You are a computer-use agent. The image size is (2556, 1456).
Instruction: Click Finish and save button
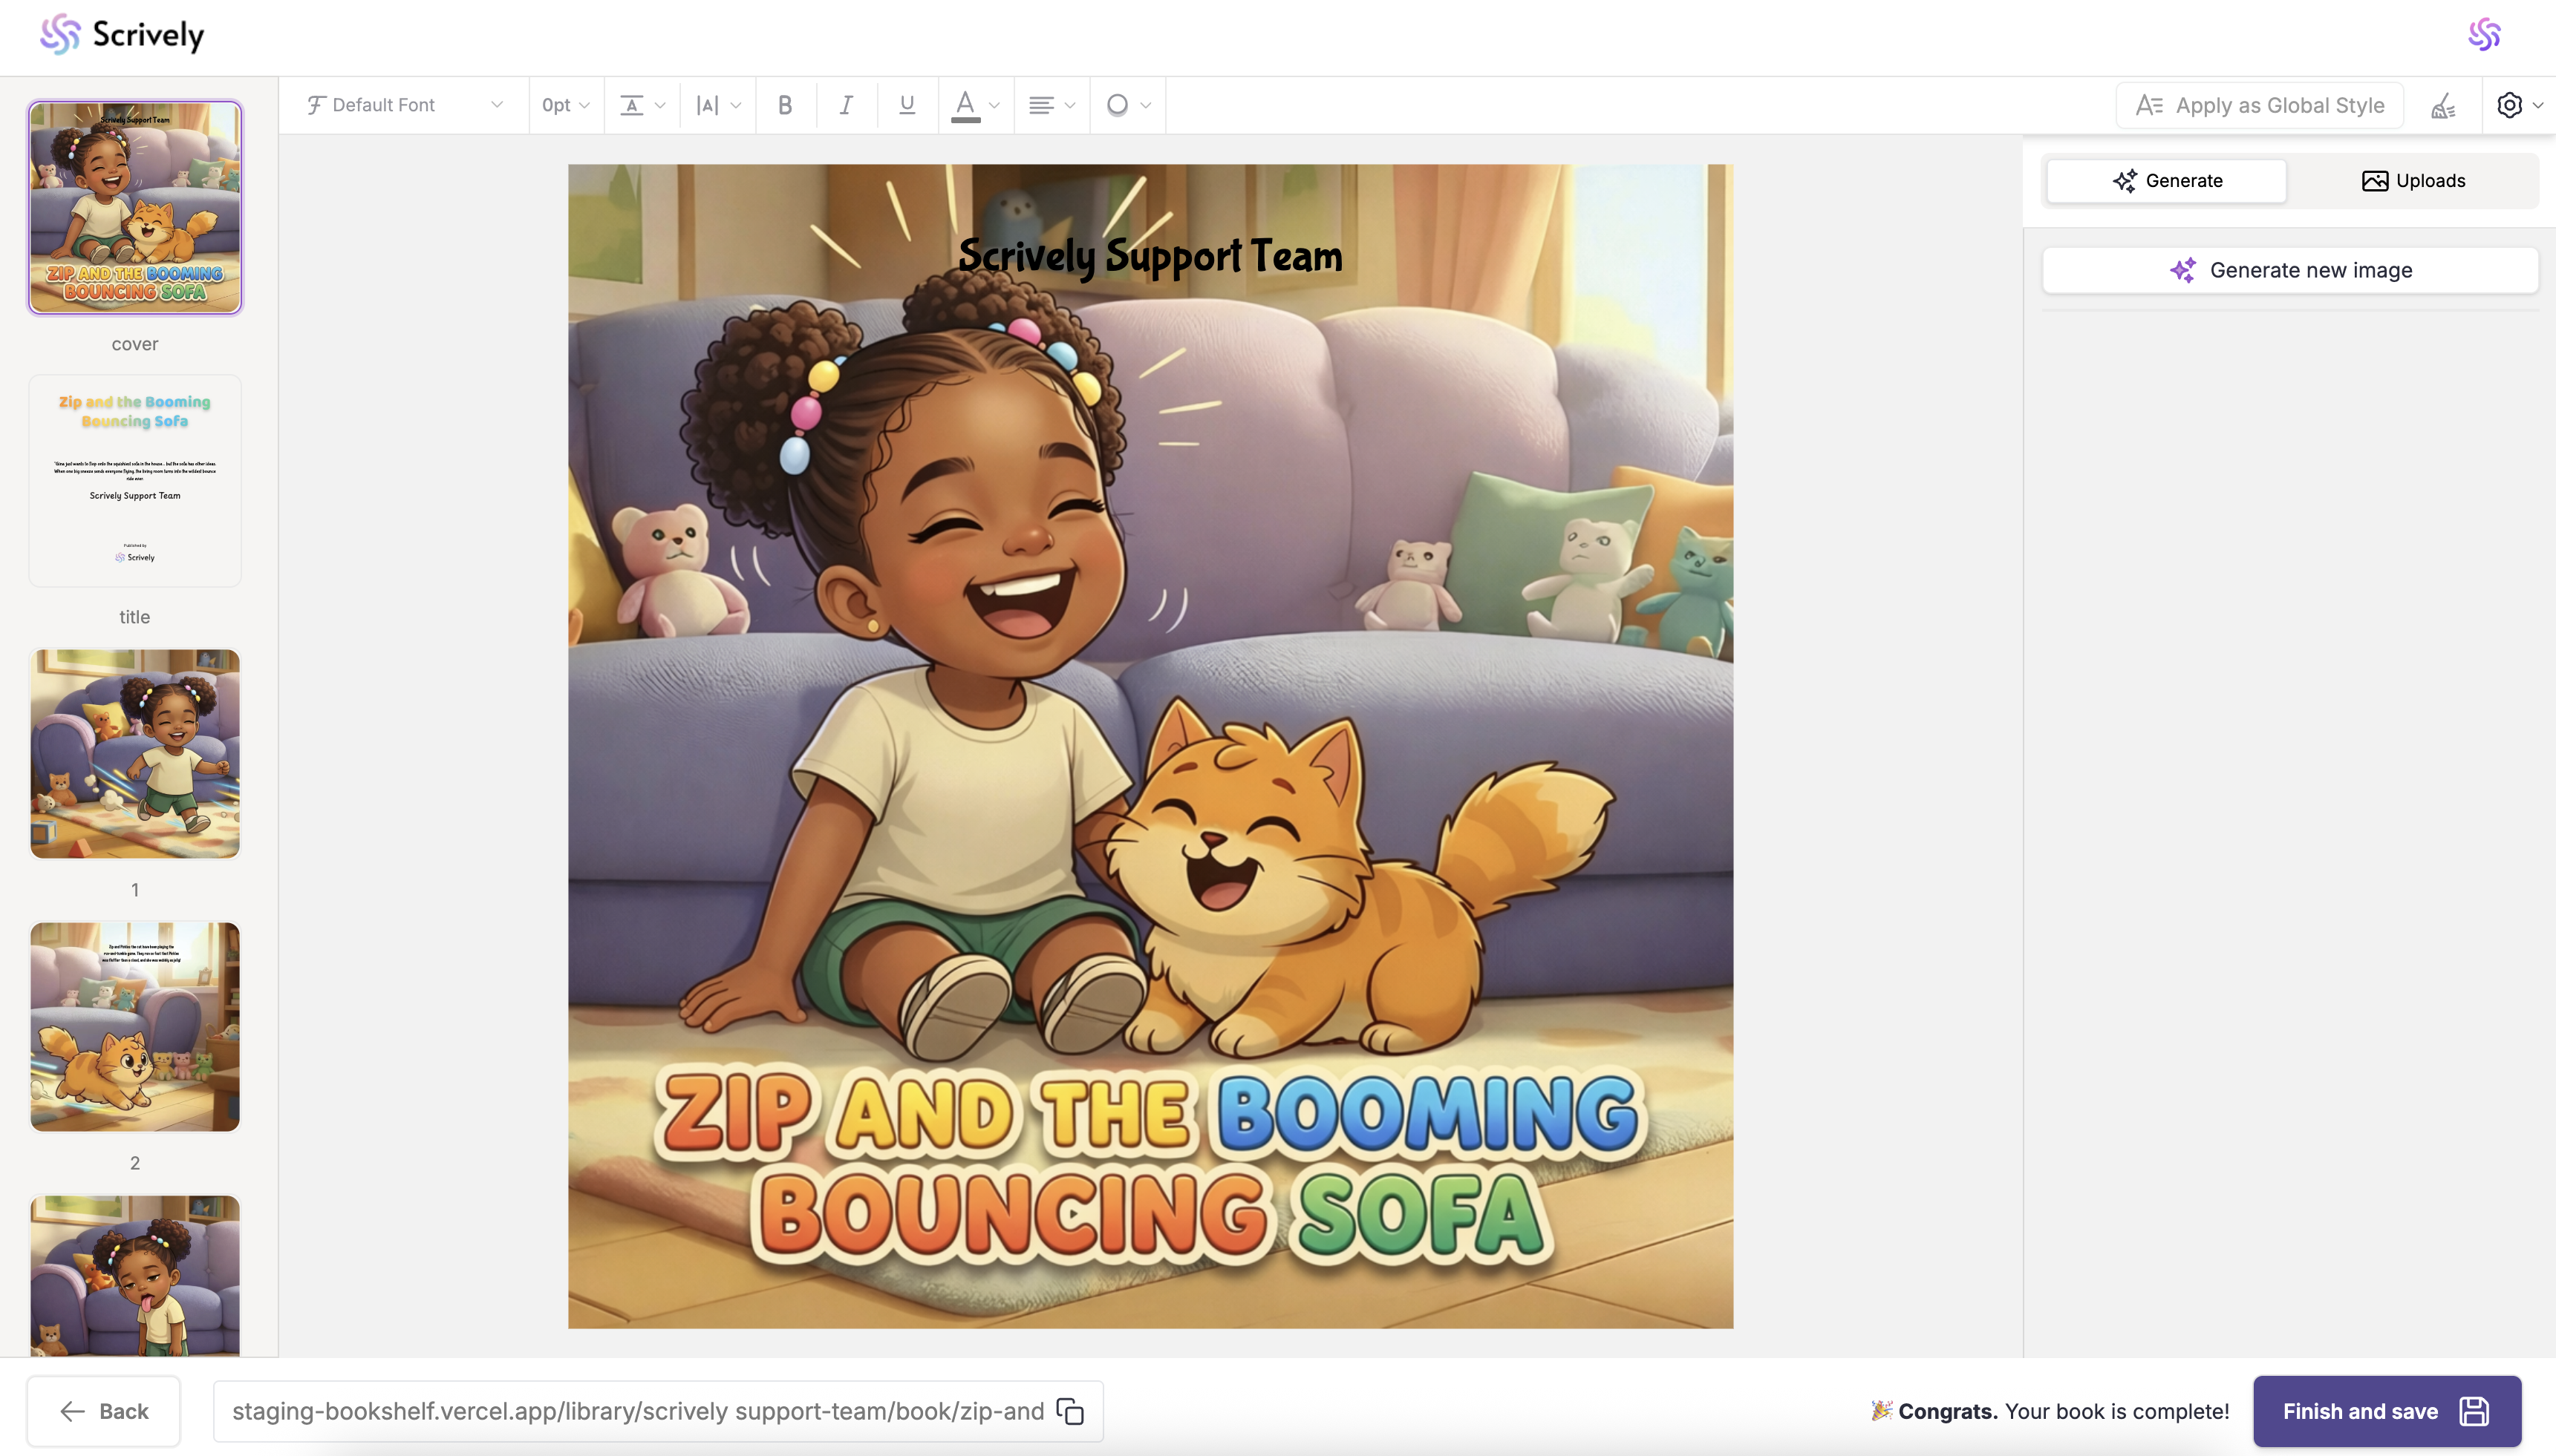click(2386, 1411)
